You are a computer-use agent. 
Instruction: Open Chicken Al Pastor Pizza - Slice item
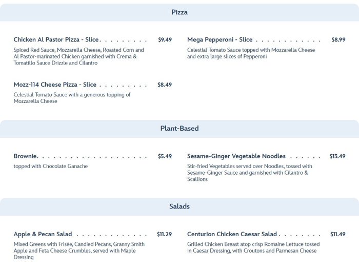[56, 39]
